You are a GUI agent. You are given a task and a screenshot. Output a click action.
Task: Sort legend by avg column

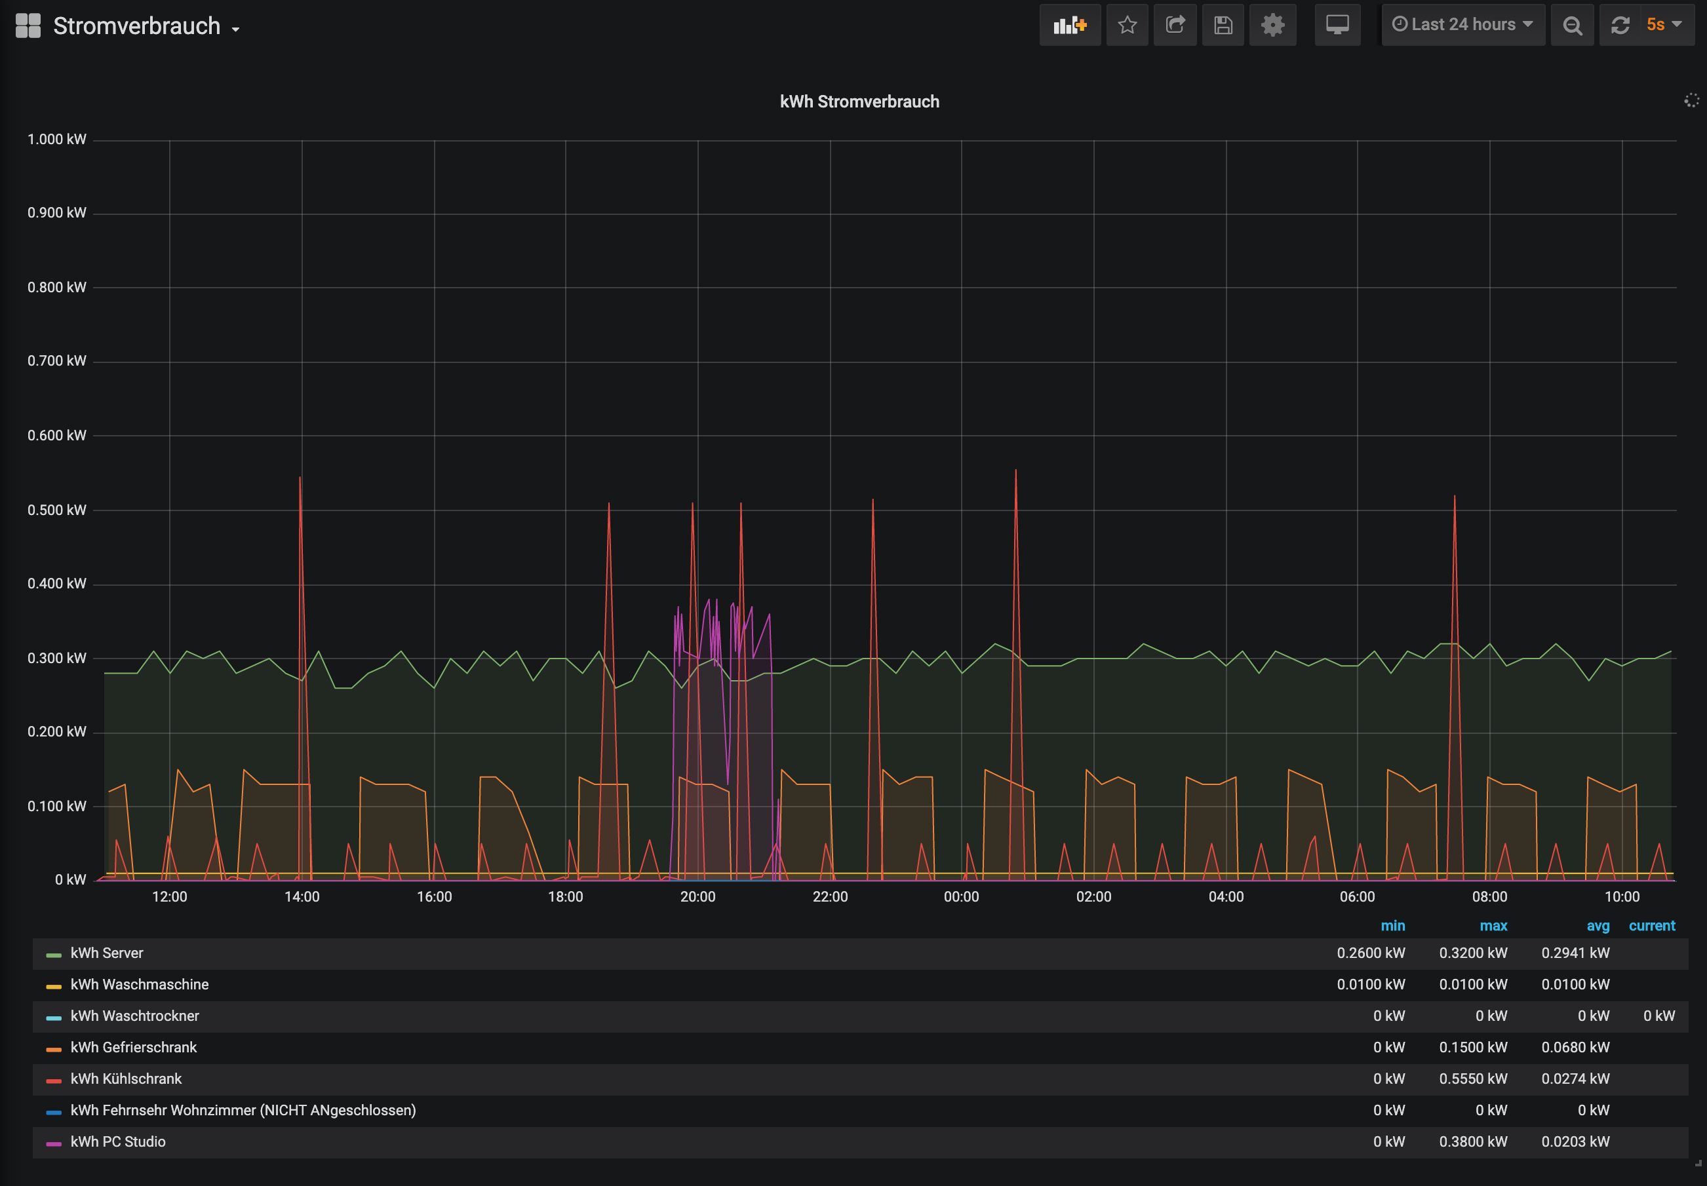tap(1598, 926)
